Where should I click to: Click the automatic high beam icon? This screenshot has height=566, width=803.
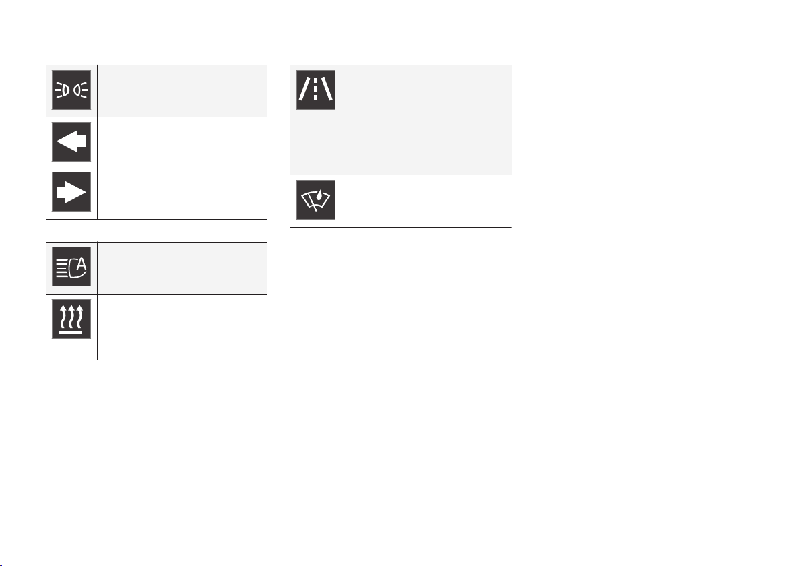point(71,267)
